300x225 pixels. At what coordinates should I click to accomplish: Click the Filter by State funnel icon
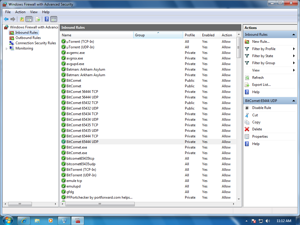point(247,56)
